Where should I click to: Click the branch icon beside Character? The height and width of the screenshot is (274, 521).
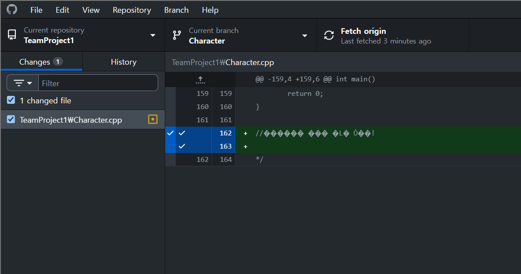177,35
